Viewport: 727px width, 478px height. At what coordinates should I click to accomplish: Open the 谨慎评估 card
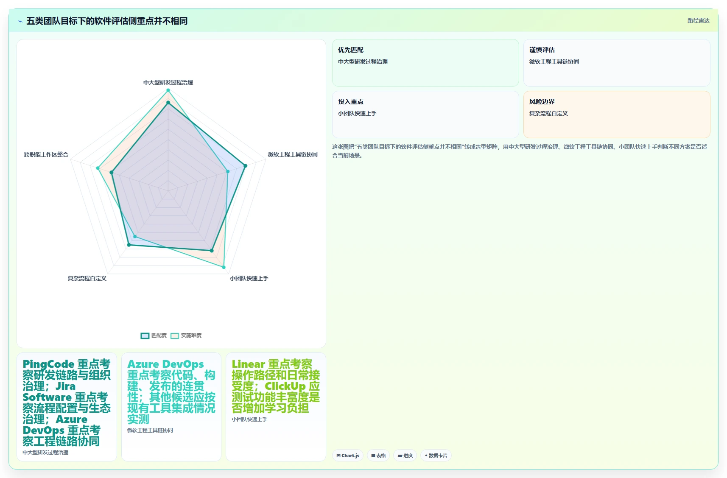coord(617,63)
